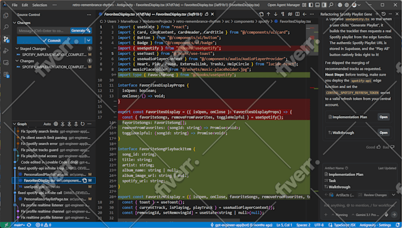Open the Explorer view in activity bar

6,15
